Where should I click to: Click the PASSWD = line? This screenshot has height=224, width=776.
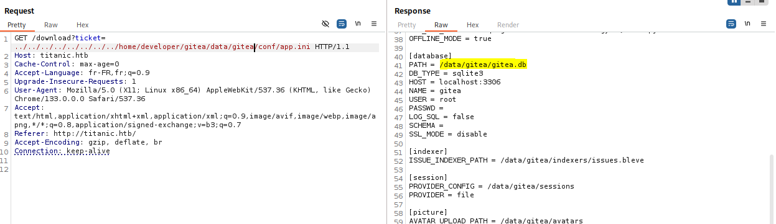426,108
